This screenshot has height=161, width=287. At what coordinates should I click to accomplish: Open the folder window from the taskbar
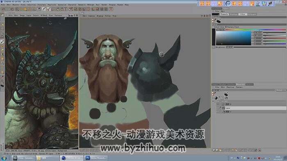click(x=47, y=158)
